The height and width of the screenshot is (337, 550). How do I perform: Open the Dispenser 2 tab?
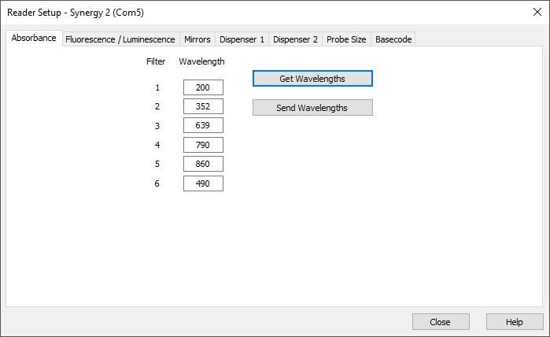(295, 39)
